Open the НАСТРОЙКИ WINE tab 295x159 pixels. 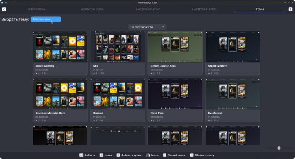click(148, 9)
